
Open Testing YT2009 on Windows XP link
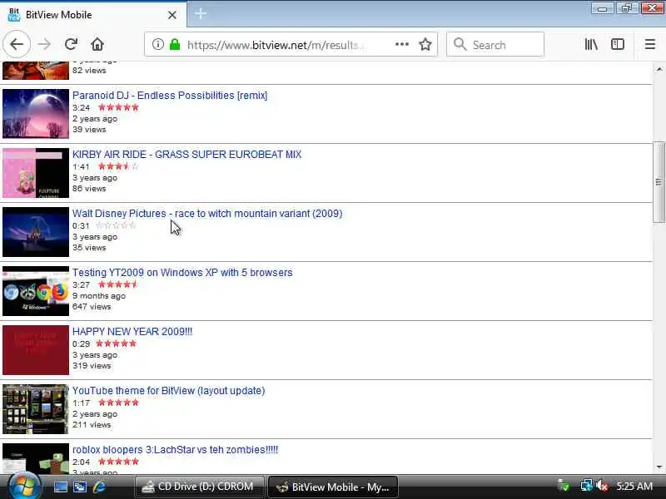(x=182, y=273)
